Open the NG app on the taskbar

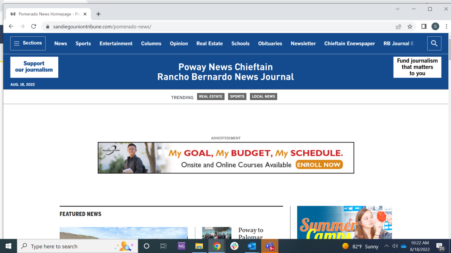[182, 246]
